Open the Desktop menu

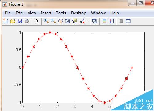[79, 13]
